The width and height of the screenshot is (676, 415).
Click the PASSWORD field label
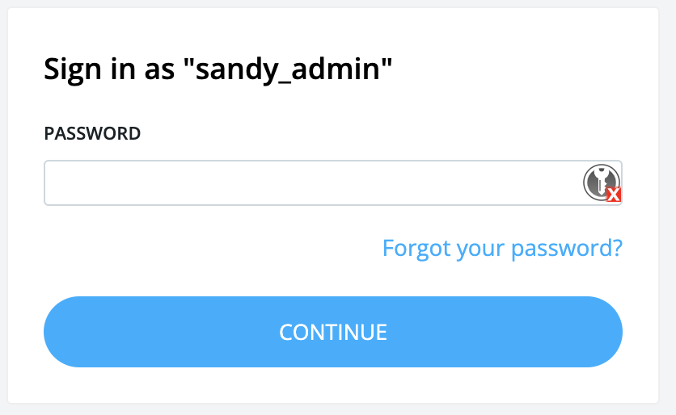(x=92, y=133)
